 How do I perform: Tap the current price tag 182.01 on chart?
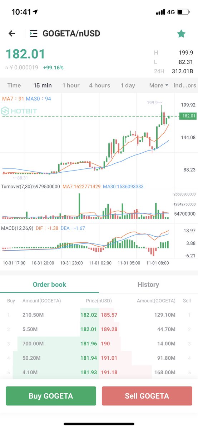point(188,116)
